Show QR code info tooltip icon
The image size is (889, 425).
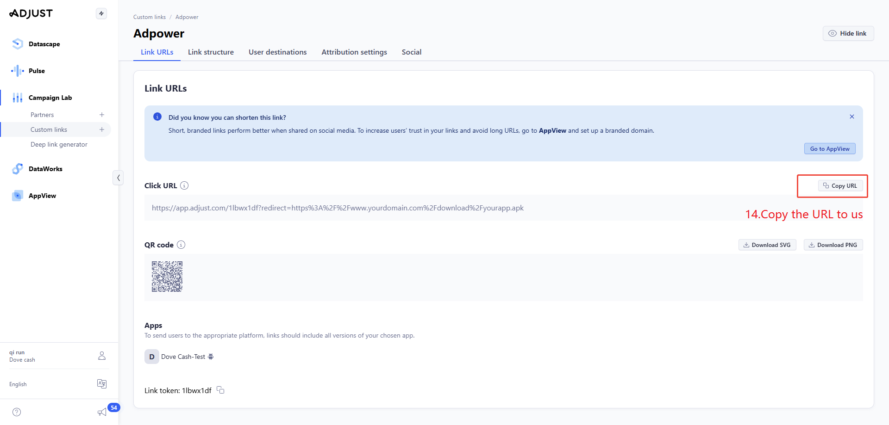[181, 245]
